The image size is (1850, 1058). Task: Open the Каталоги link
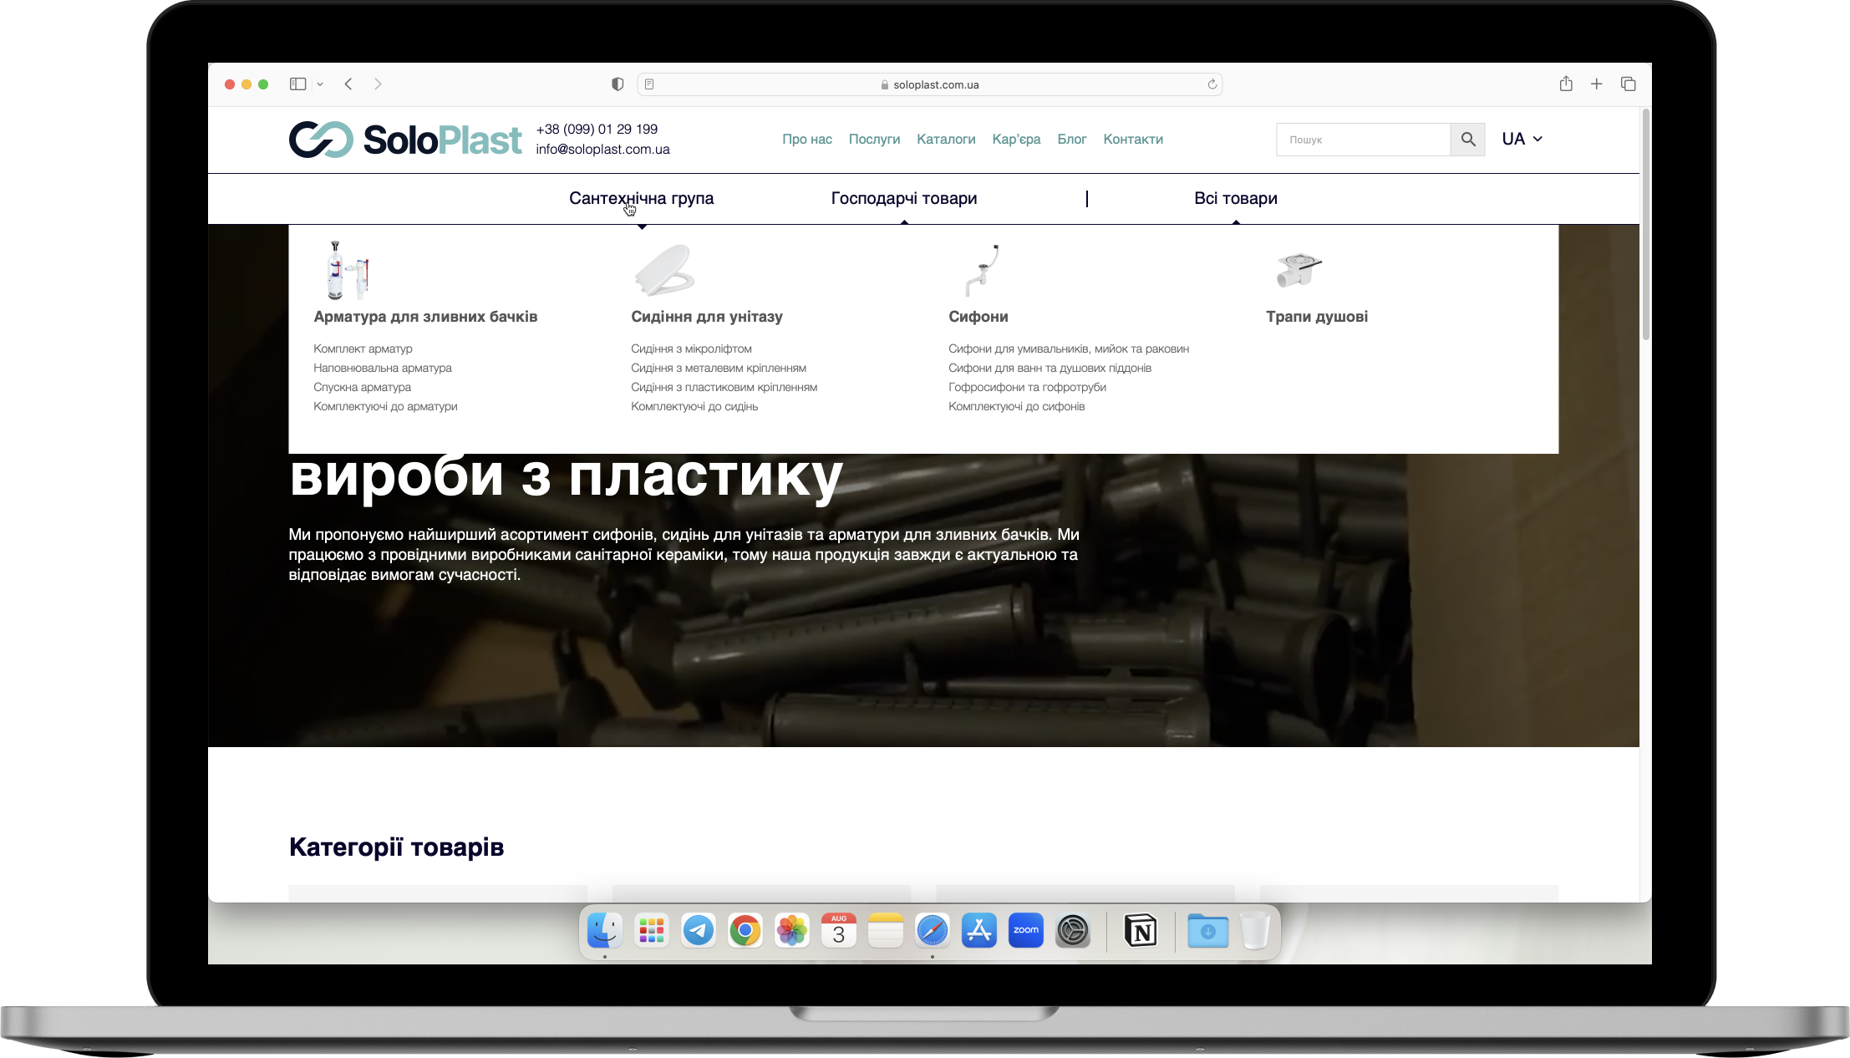(x=946, y=140)
